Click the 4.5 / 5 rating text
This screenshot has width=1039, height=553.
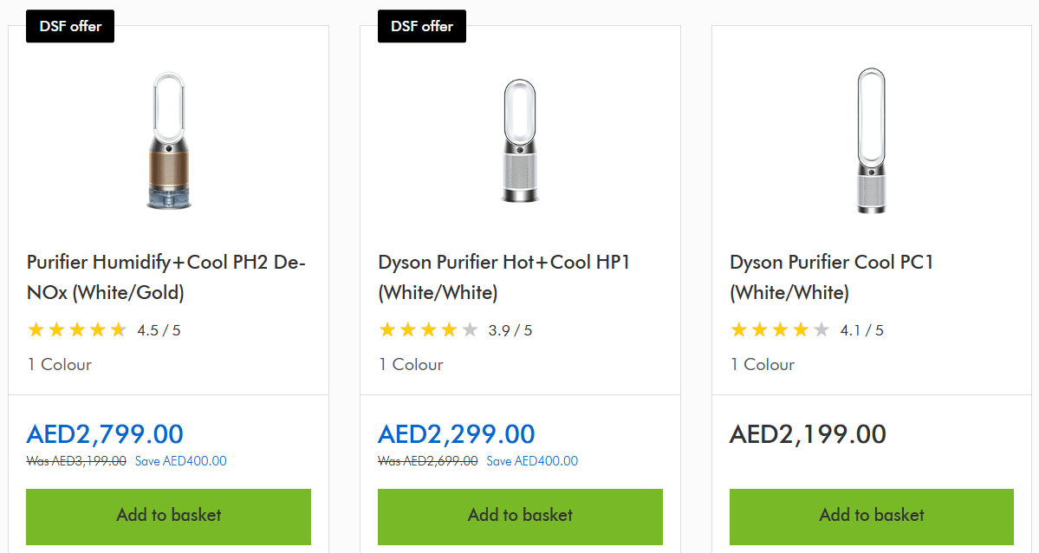[159, 330]
